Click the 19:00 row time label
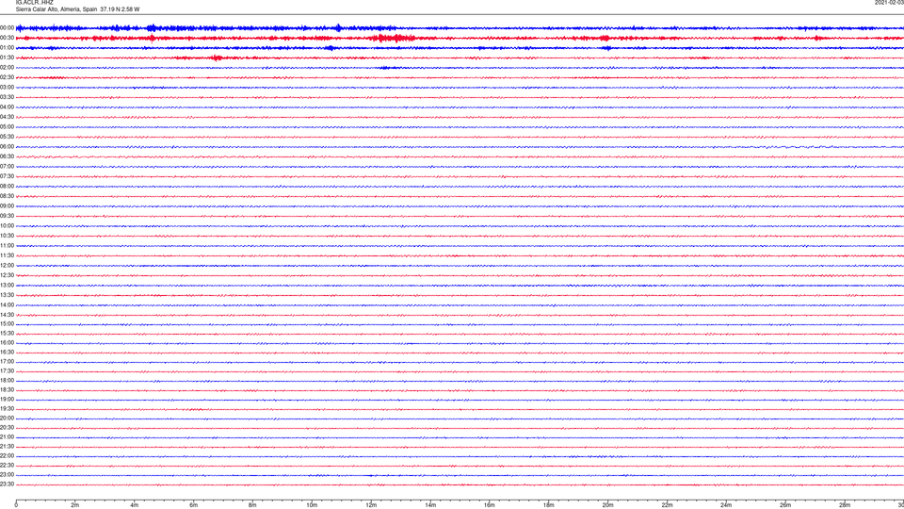904x509 pixels. 7,400
